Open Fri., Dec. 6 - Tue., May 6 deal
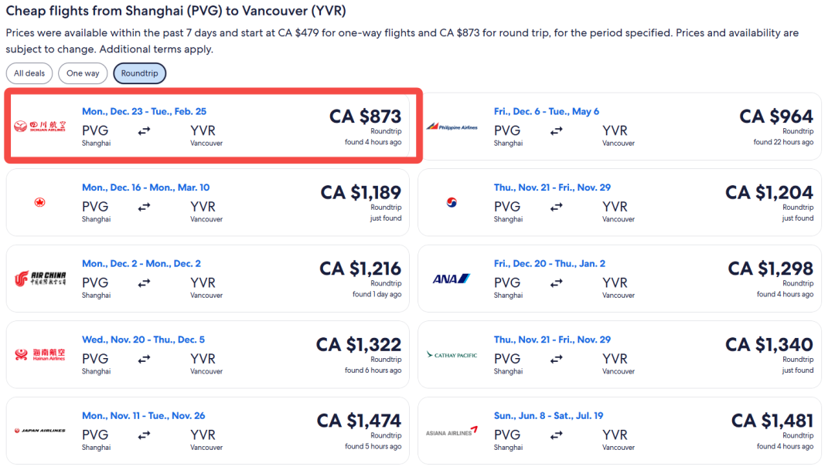 (x=547, y=111)
